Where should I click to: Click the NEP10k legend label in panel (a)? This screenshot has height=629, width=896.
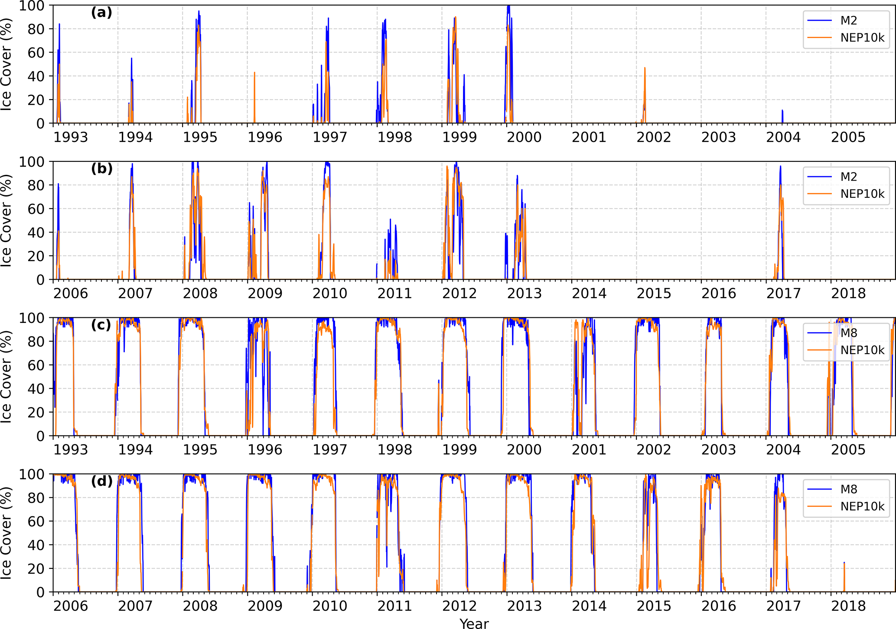point(862,38)
